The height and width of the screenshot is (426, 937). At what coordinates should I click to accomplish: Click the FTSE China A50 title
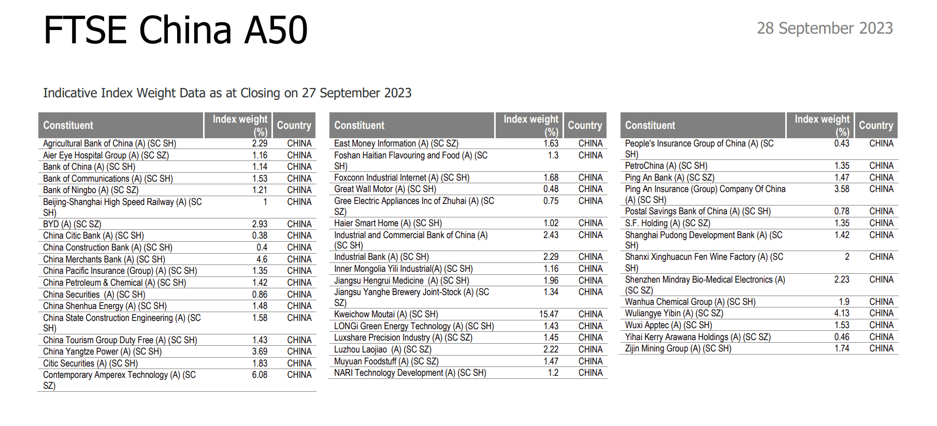(176, 30)
